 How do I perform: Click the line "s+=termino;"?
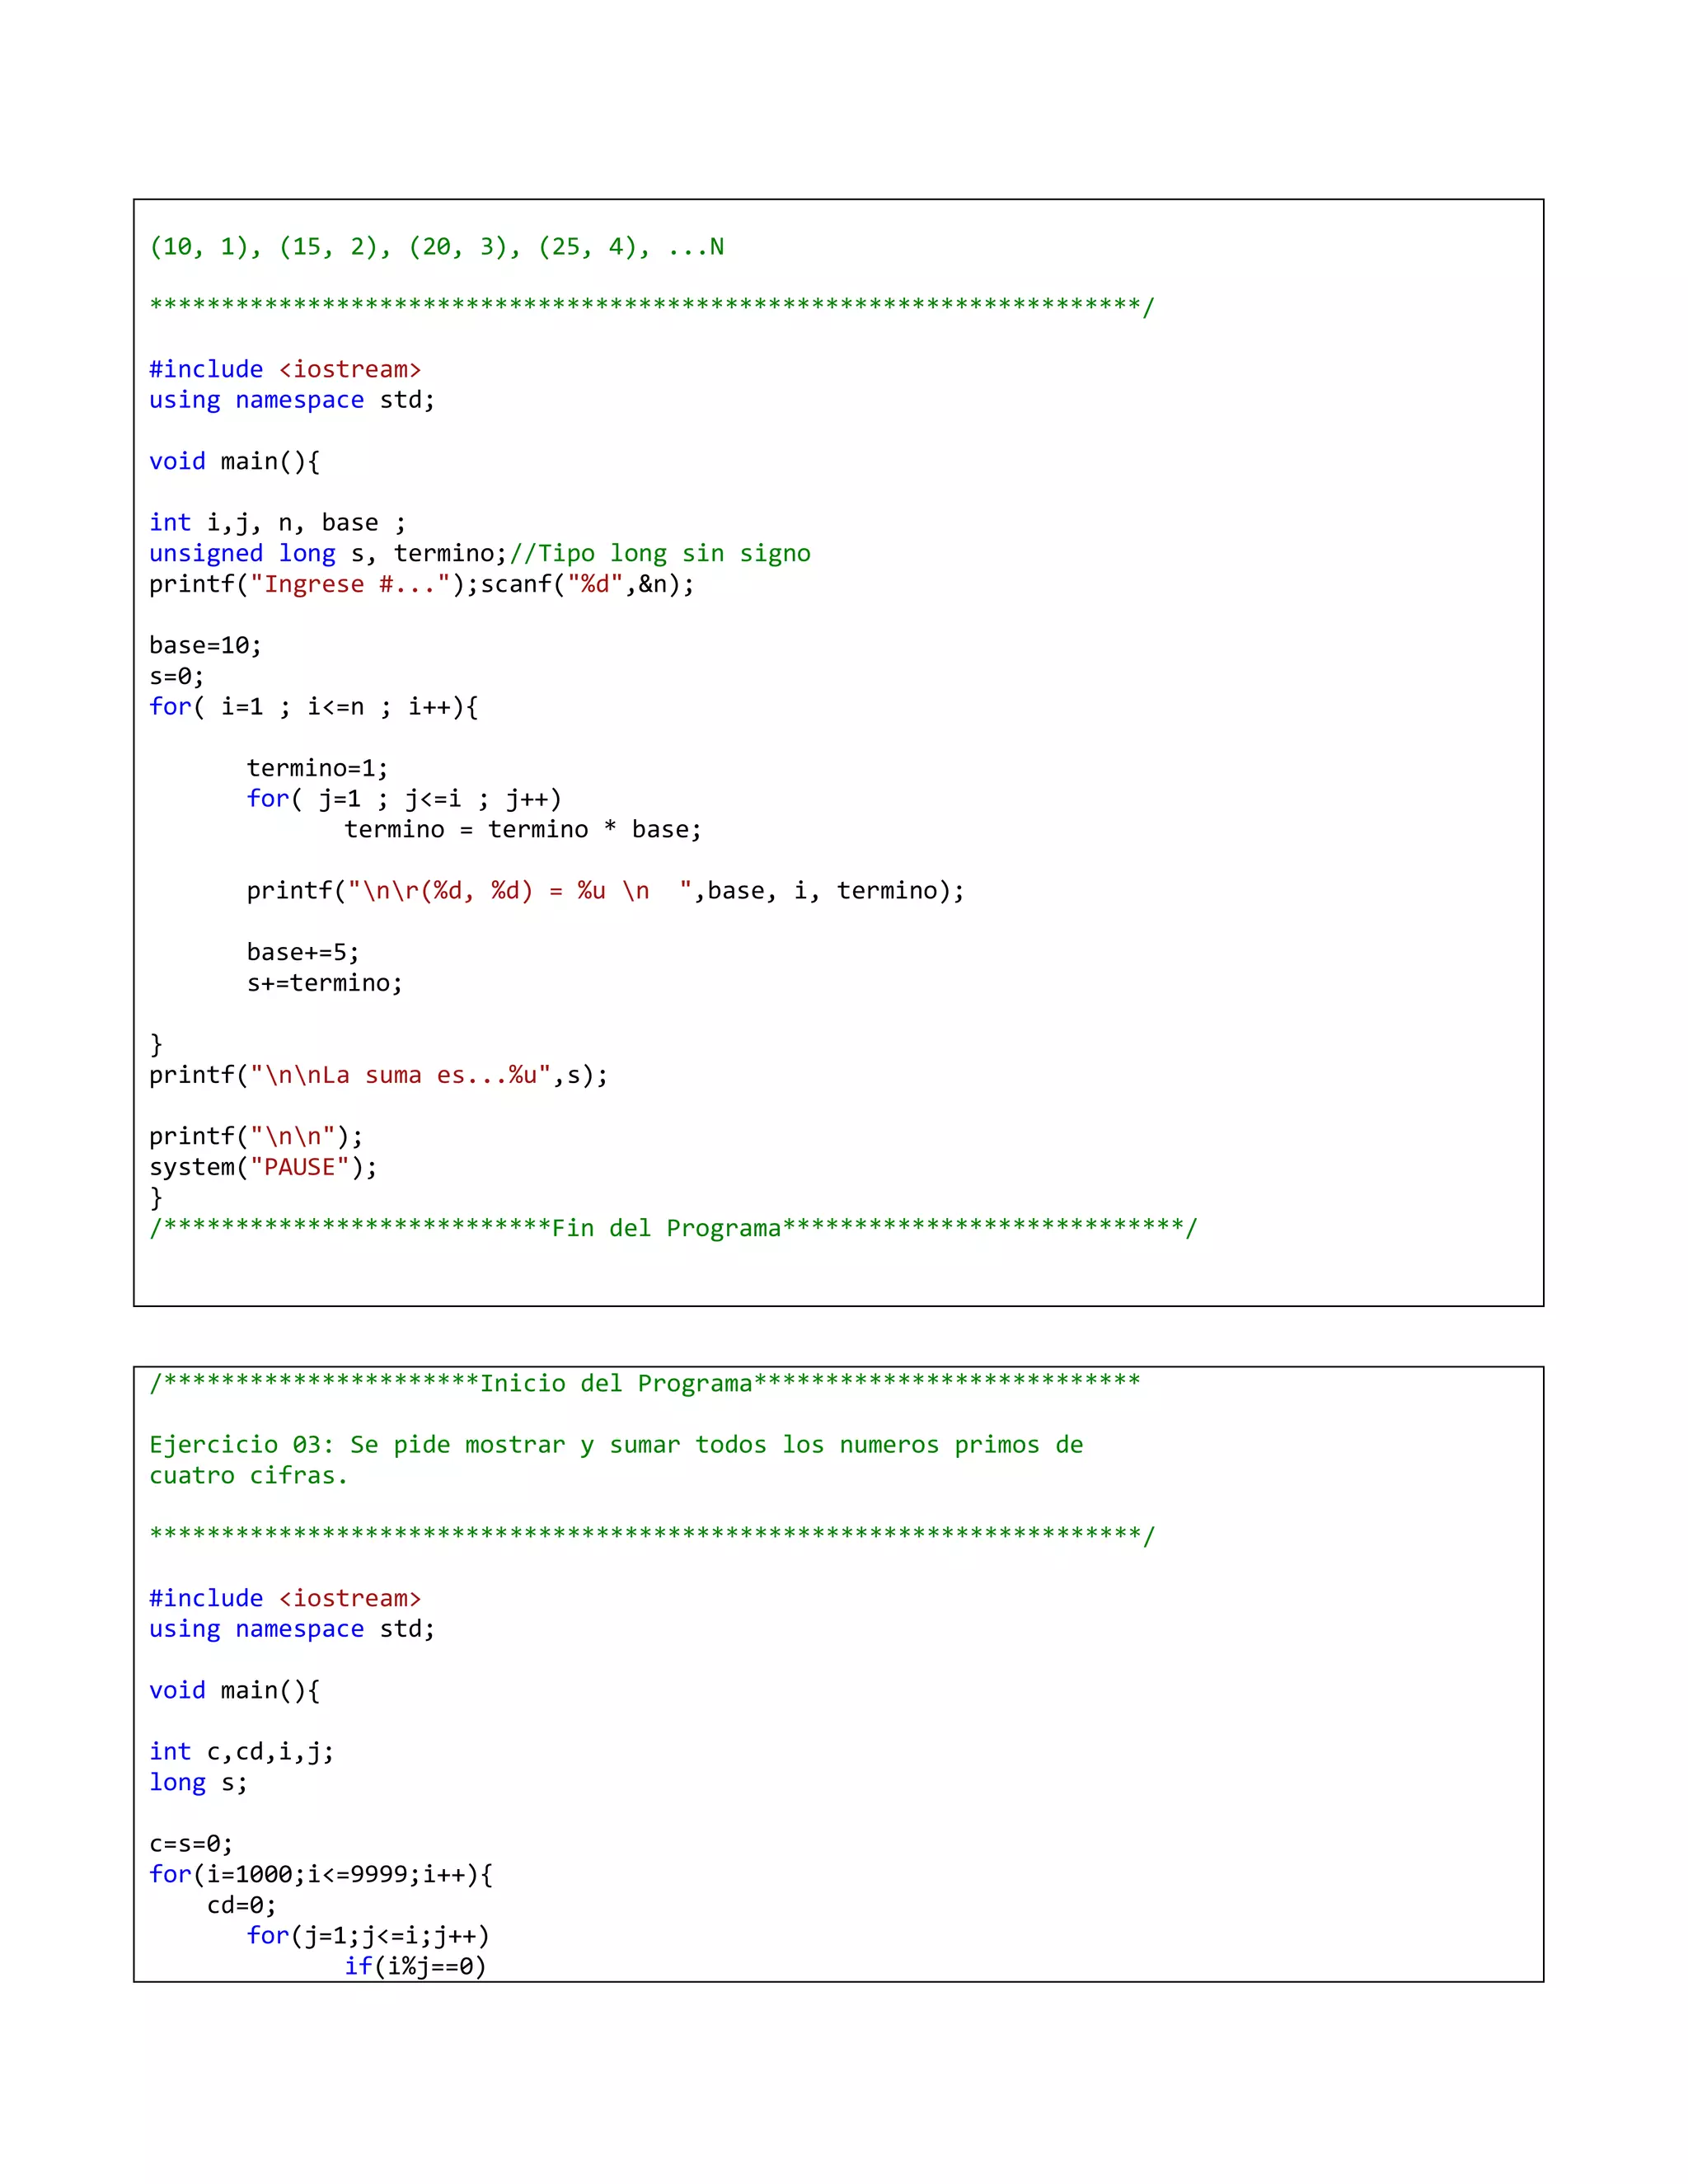(x=325, y=983)
